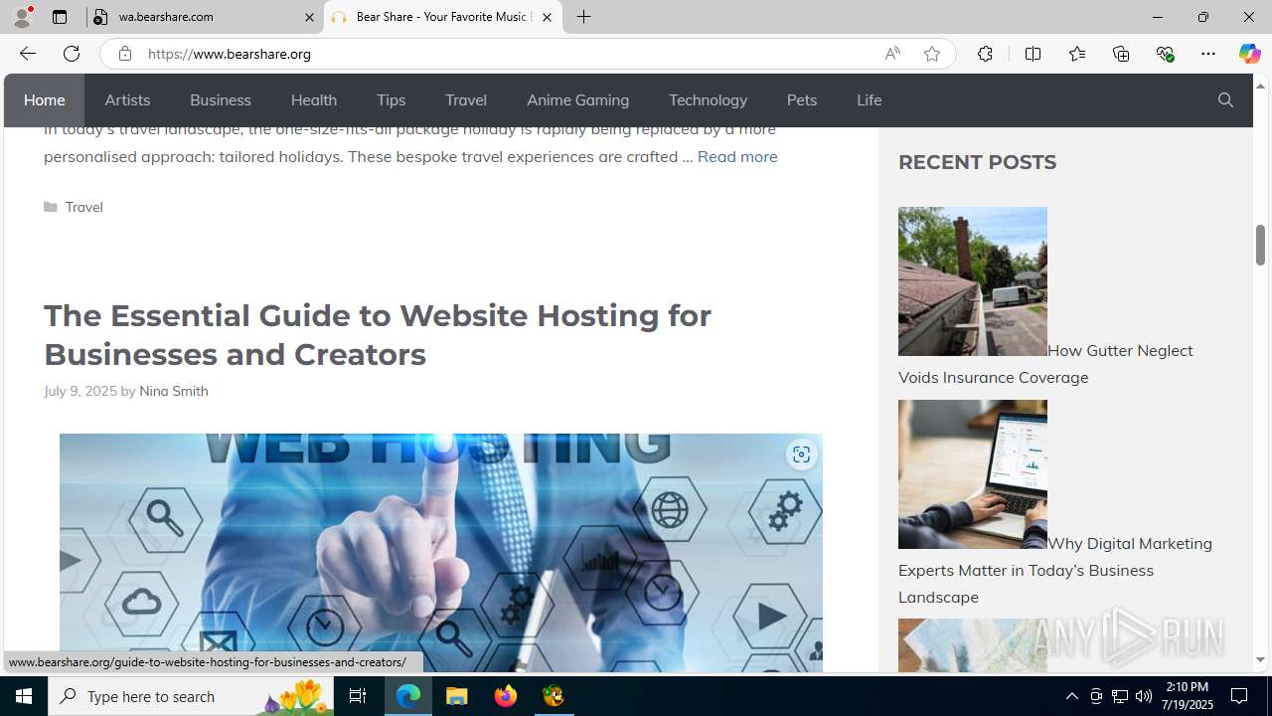This screenshot has width=1272, height=716.
Task: Open File Explorer from taskbar
Action: point(457,696)
